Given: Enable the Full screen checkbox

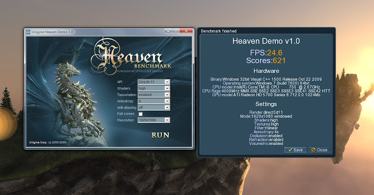Looking at the screenshot, I should (x=141, y=114).
